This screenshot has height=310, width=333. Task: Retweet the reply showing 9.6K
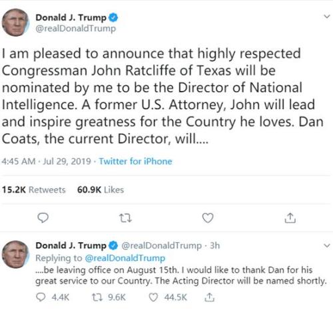(x=97, y=297)
